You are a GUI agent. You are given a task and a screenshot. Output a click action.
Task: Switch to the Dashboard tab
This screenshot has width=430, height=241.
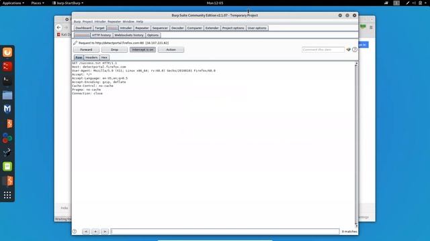(x=83, y=28)
